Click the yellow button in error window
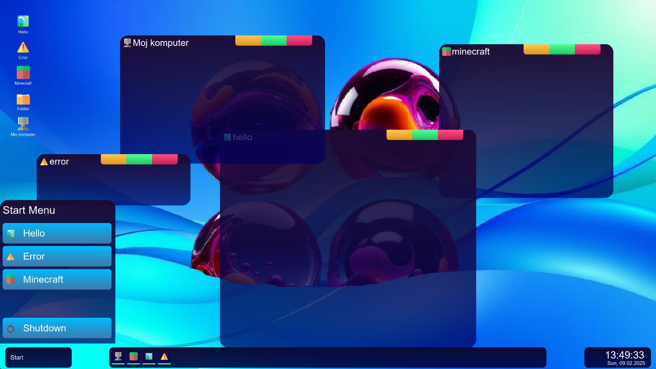Image resolution: width=656 pixels, height=369 pixels. click(114, 159)
